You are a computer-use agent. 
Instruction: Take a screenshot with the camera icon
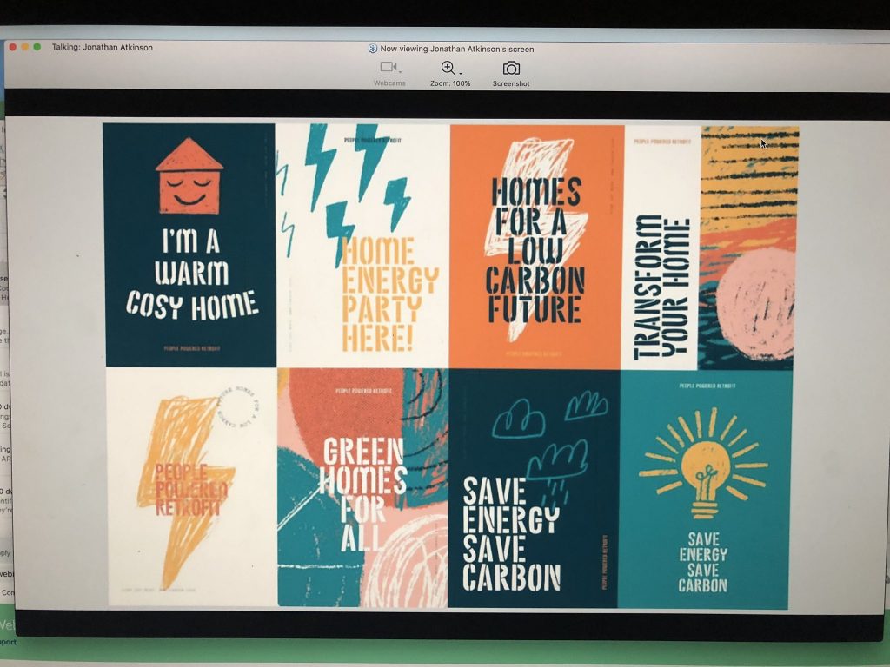click(511, 75)
